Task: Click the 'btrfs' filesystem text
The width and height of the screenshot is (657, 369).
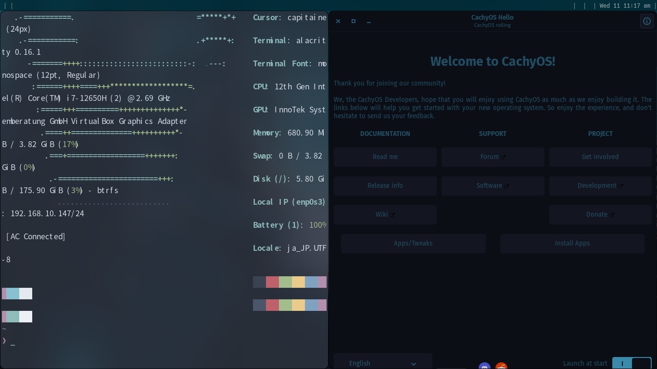Action: point(107,191)
